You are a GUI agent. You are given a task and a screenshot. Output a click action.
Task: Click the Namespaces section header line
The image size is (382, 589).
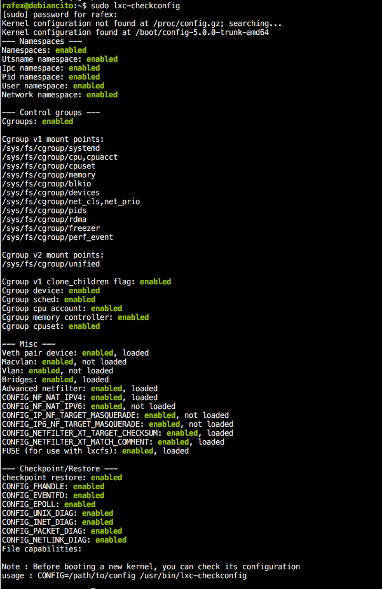(44, 41)
